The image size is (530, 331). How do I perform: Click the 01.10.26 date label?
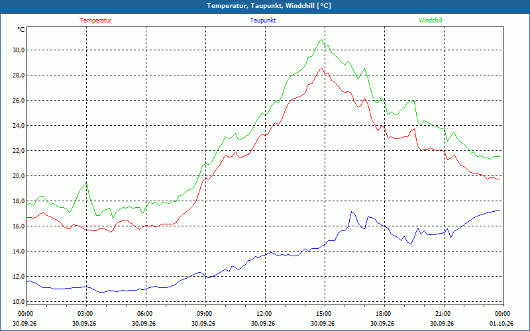click(502, 324)
